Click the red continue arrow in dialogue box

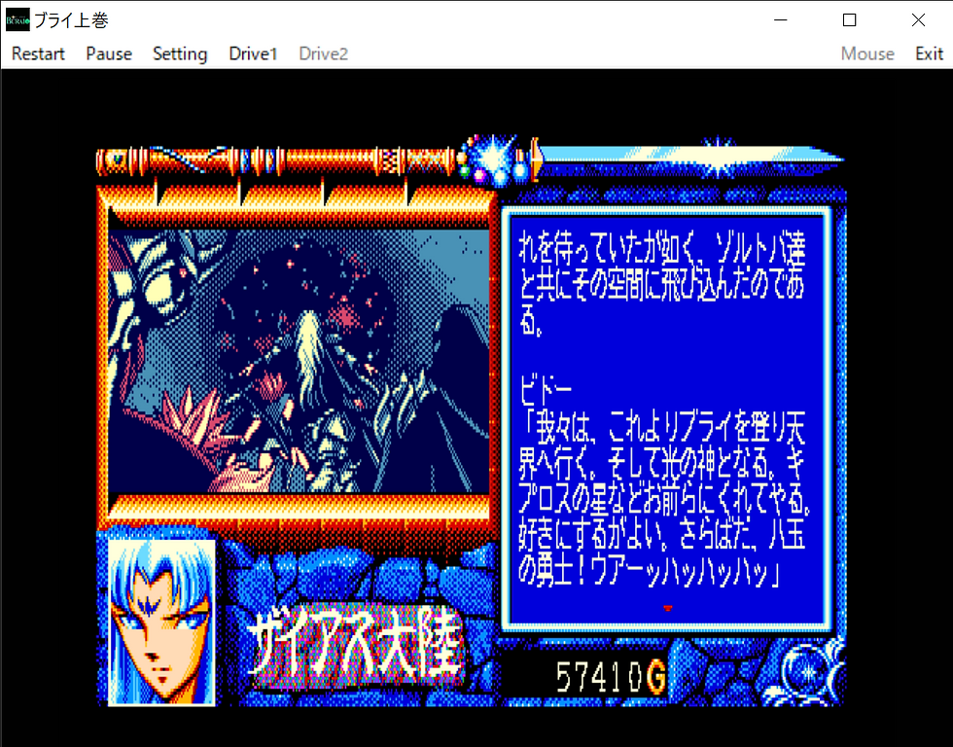[x=667, y=607]
